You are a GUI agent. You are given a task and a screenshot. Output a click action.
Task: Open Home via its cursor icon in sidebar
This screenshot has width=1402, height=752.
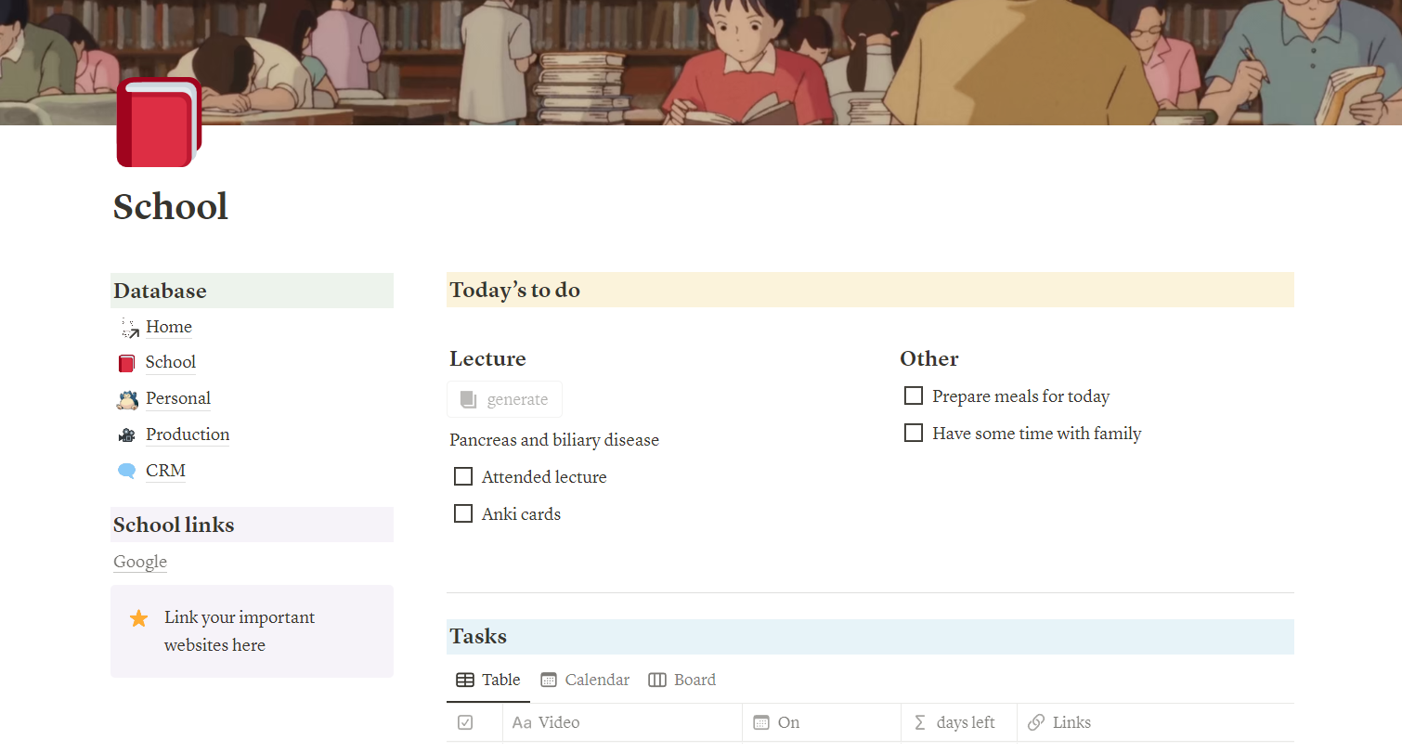pyautogui.click(x=128, y=327)
